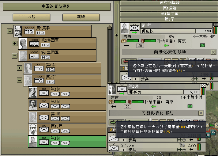Click the 第1师 unit name field

(176, 25)
